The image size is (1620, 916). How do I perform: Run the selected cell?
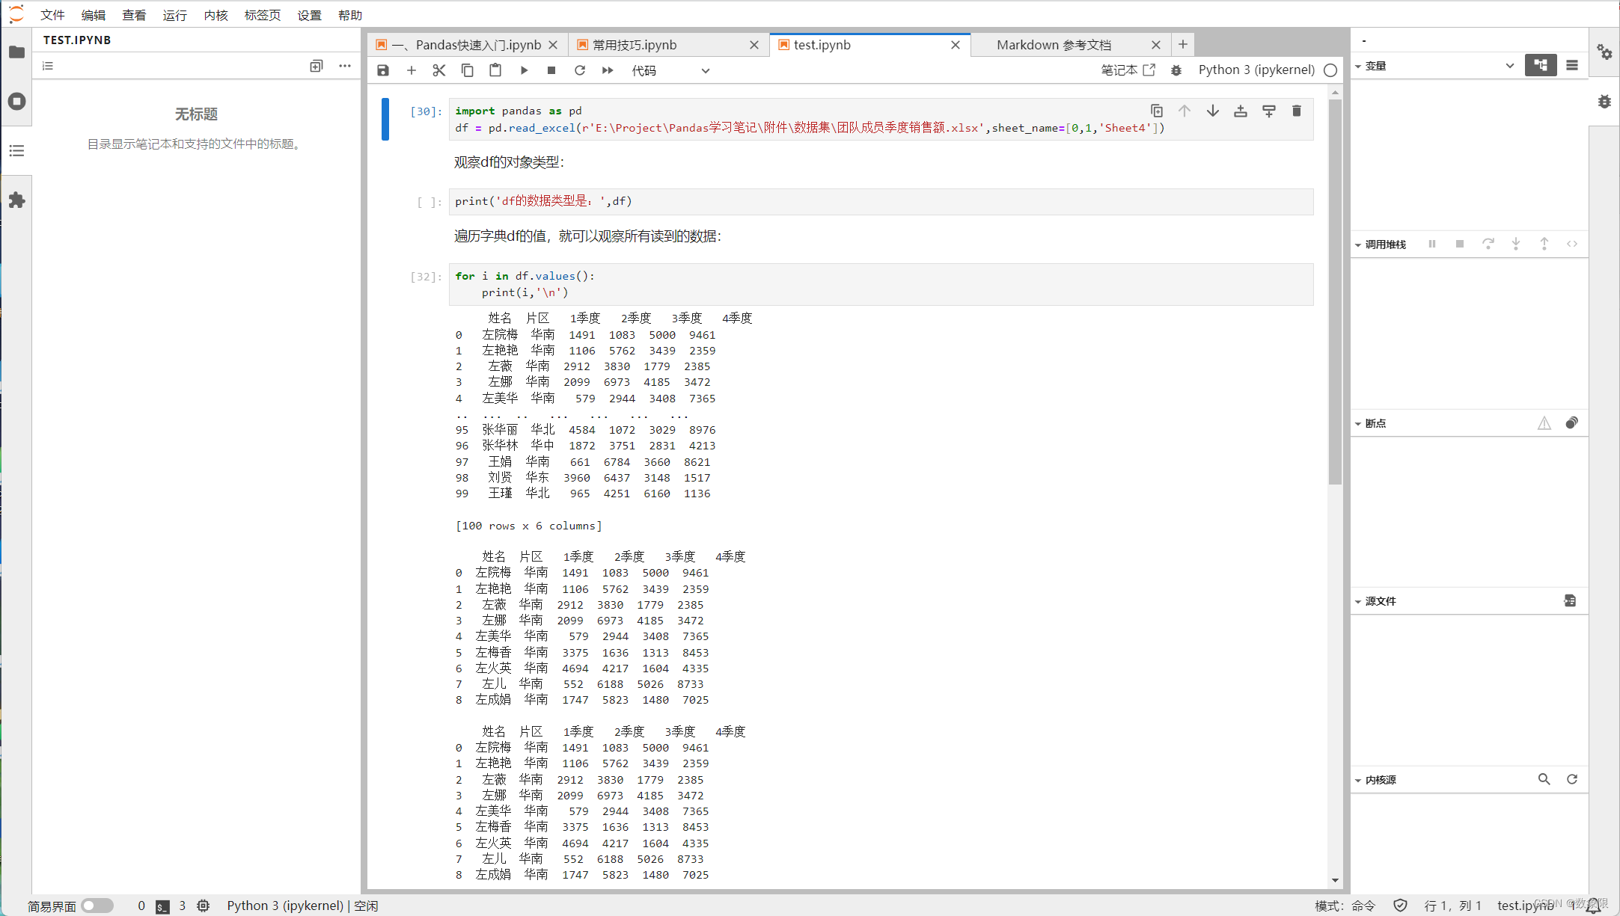point(524,70)
